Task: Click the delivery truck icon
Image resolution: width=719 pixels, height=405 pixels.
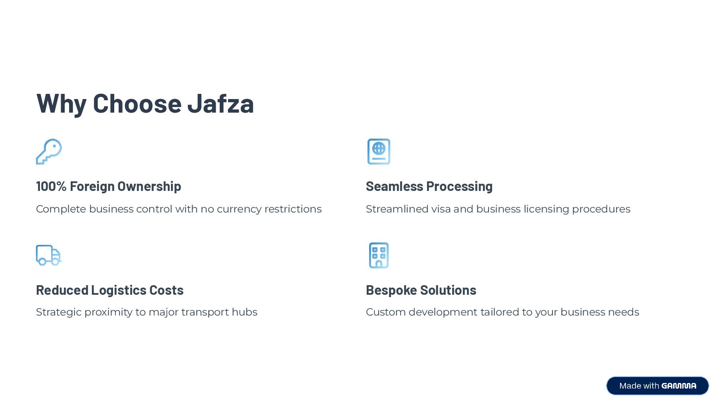Action: pyautogui.click(x=48, y=255)
